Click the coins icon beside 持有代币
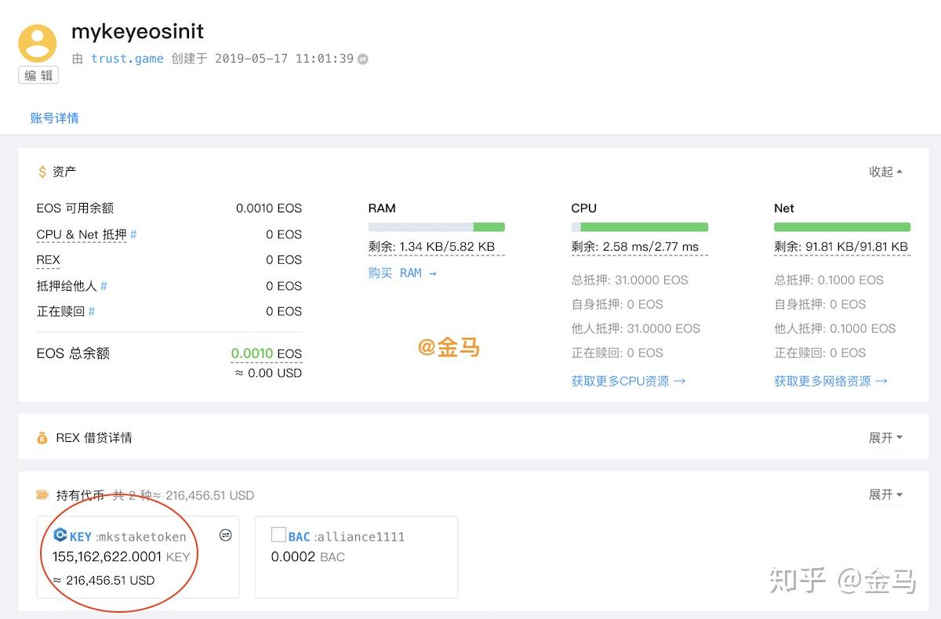The height and width of the screenshot is (619, 941). coord(42,495)
